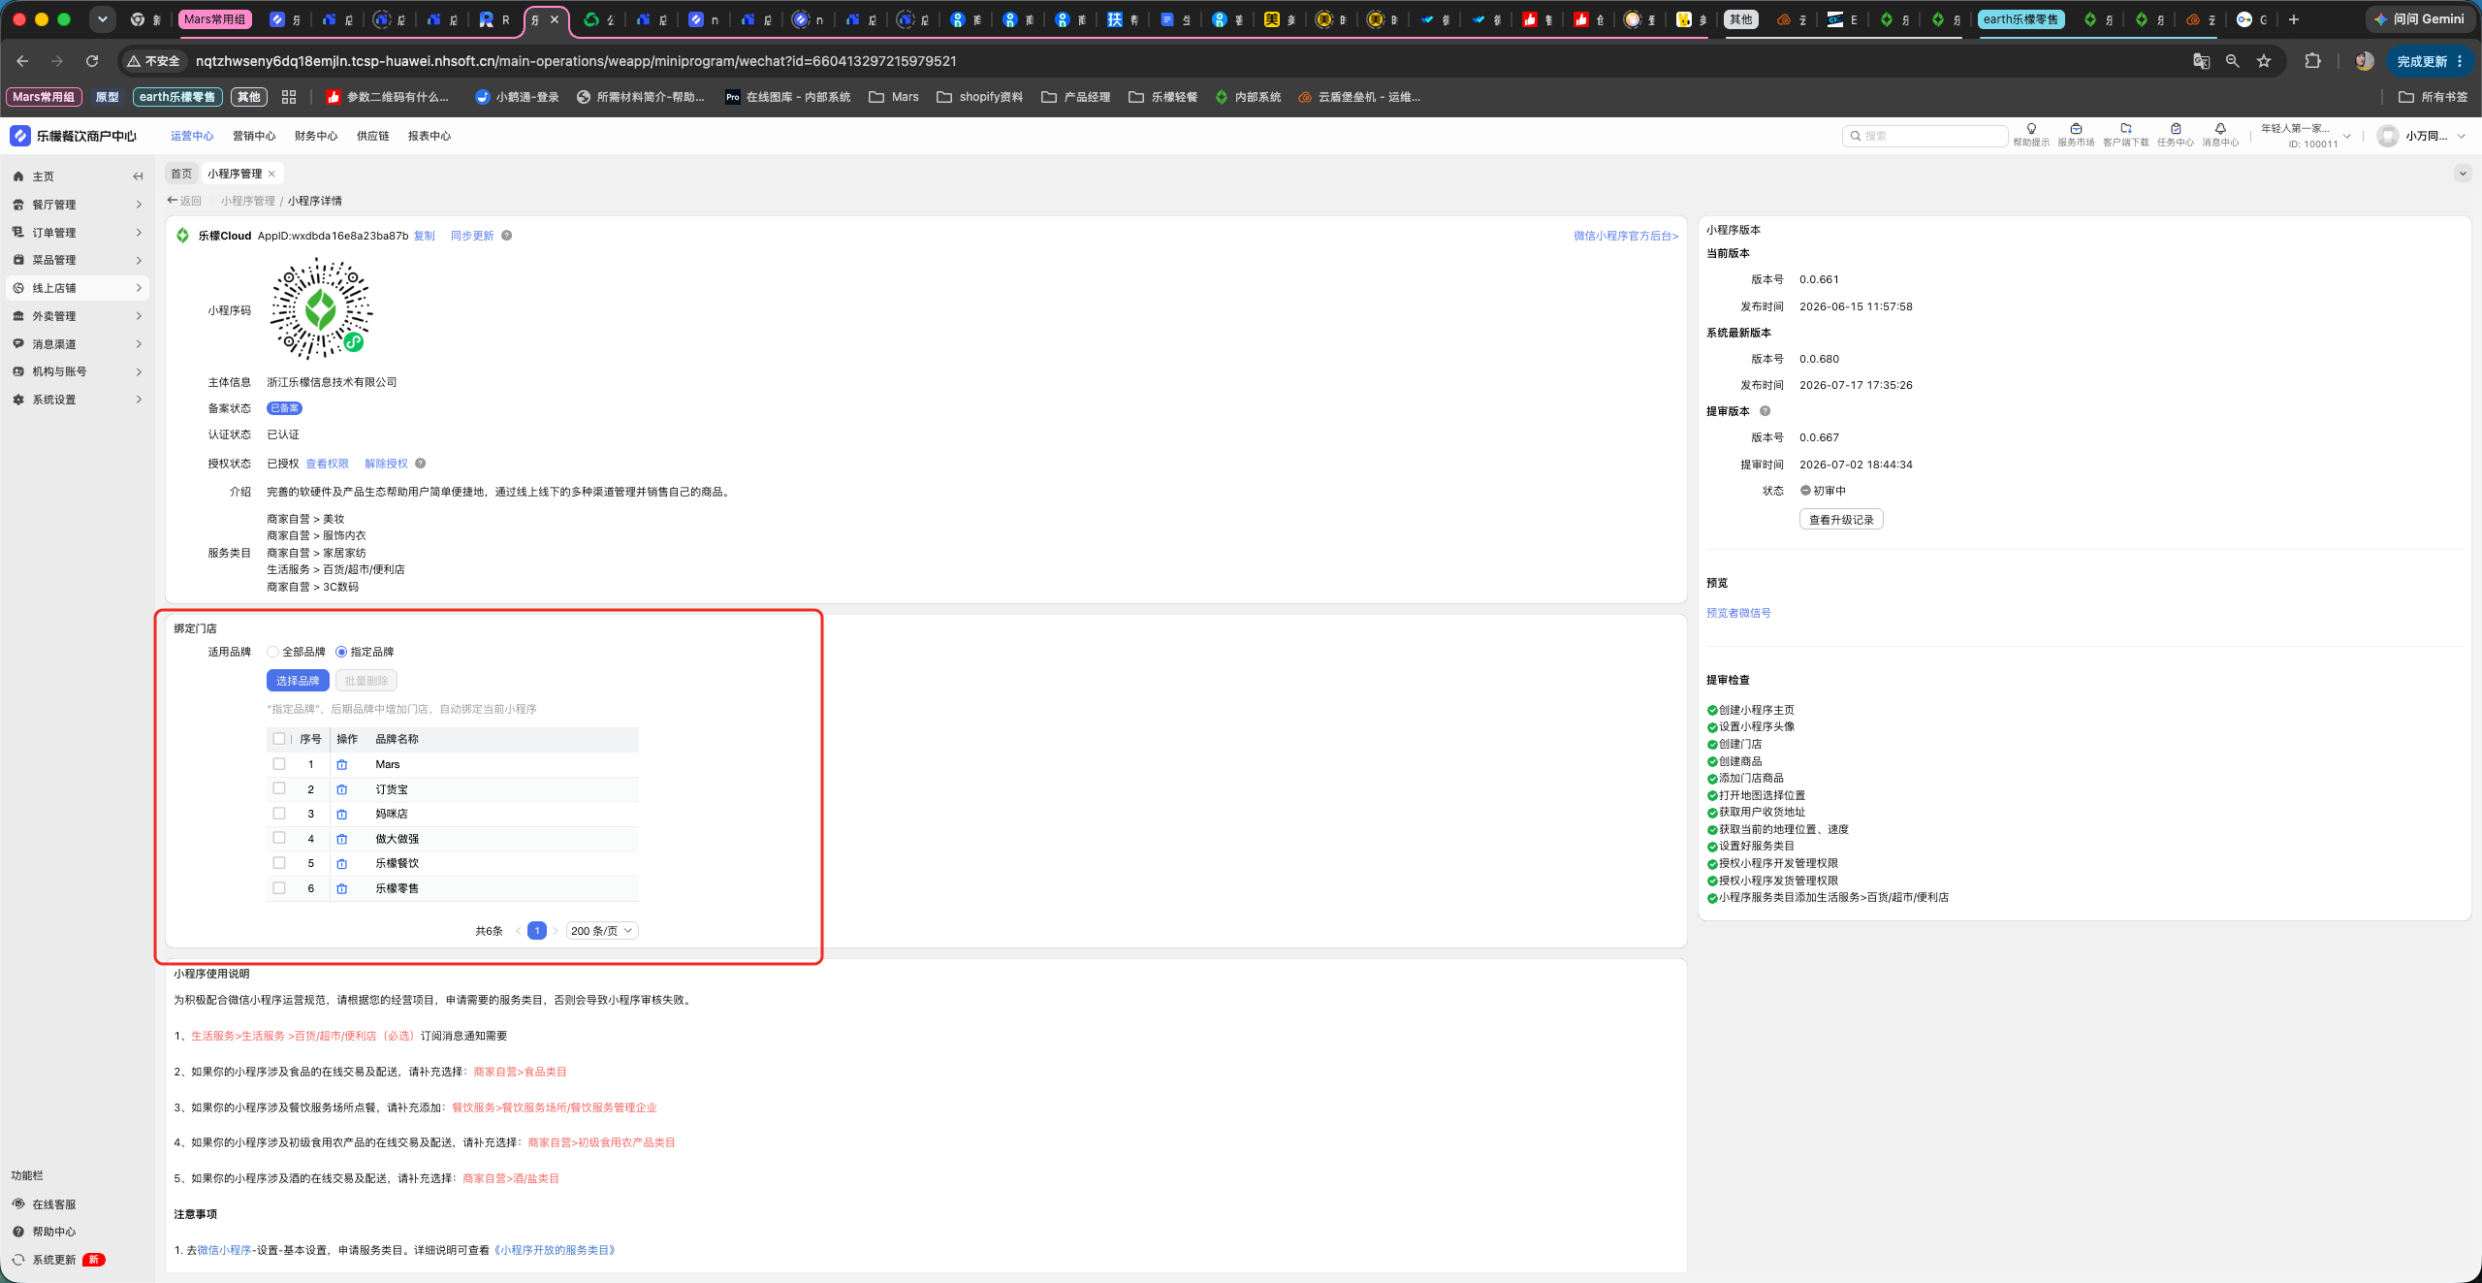2482x1283 pixels.
Task: Open browser extensions puzzle icon
Action: tap(2312, 61)
